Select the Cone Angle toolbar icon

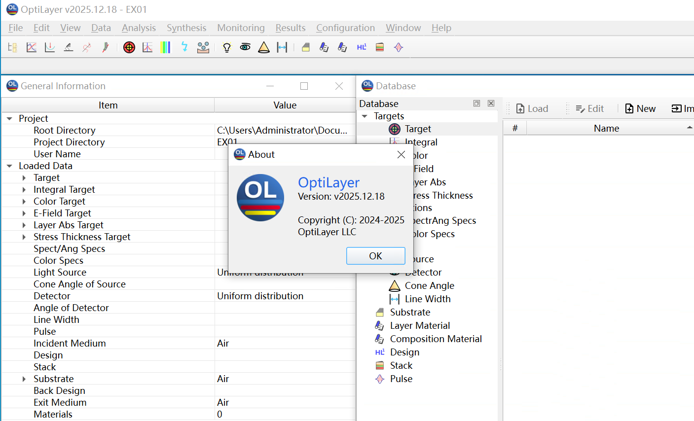coord(264,47)
